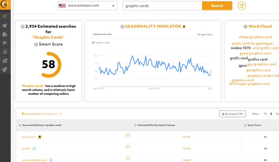Click the sunflower icon beside graphics card keyword
The width and height of the screenshot is (279, 162).
point(39,137)
